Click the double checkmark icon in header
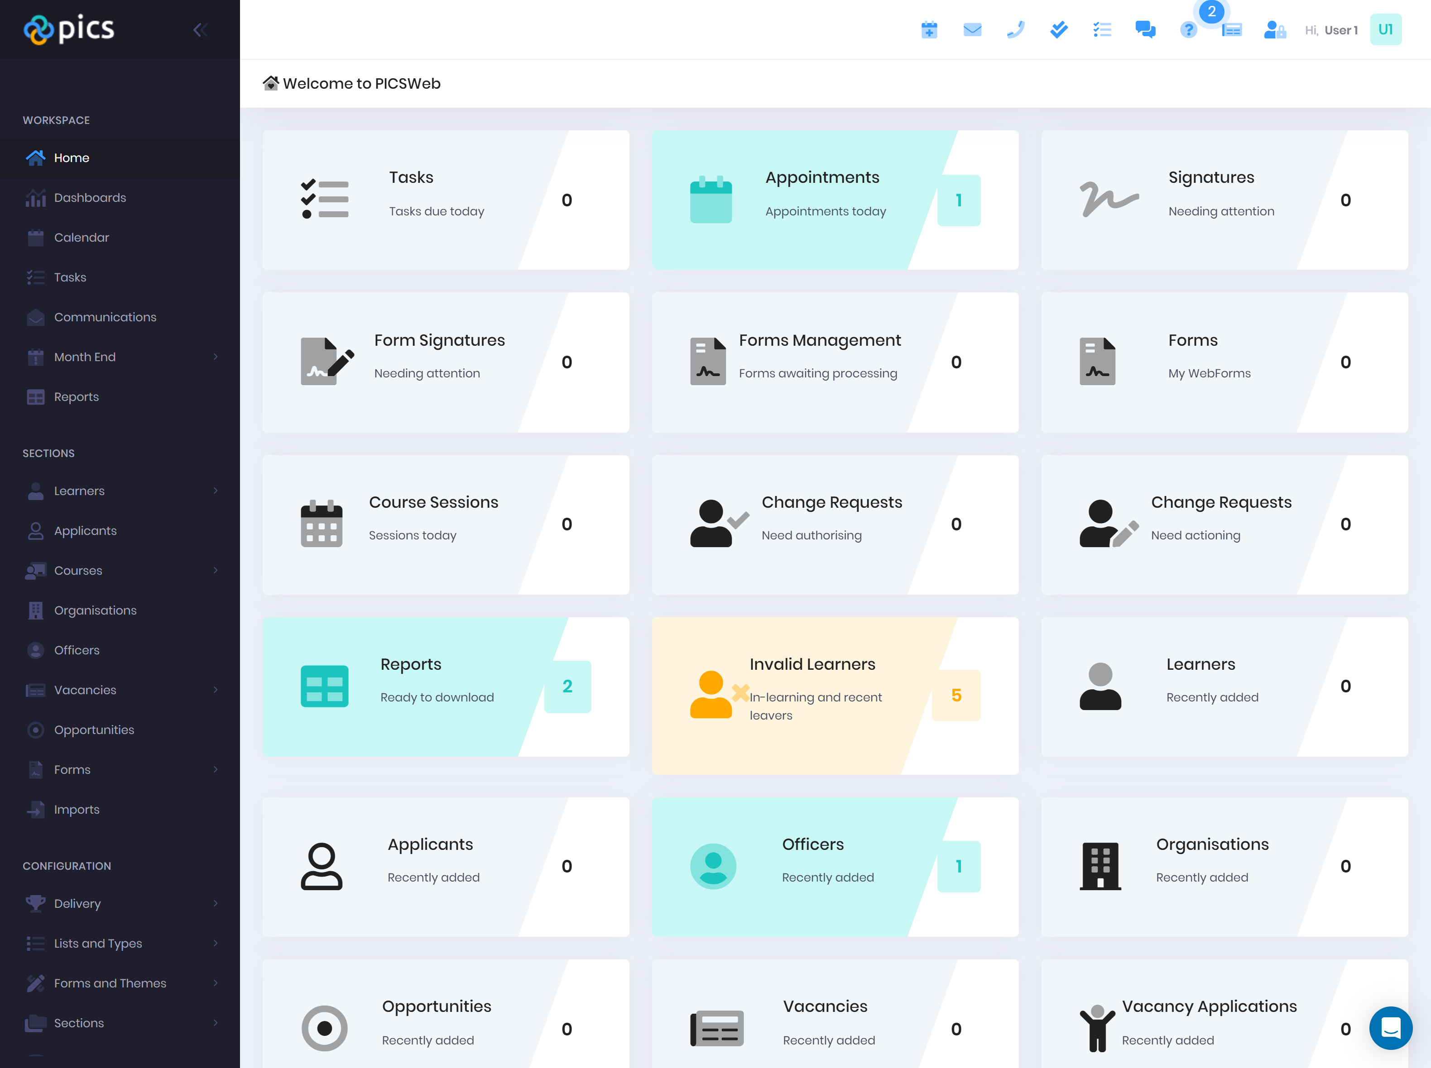This screenshot has height=1068, width=1431. coord(1059,30)
